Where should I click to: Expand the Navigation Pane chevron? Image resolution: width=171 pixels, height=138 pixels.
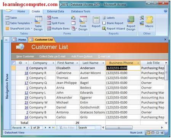click(x=6, y=40)
